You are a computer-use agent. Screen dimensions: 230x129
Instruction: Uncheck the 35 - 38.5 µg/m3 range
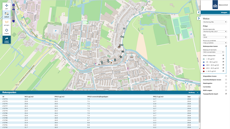click(223, 62)
